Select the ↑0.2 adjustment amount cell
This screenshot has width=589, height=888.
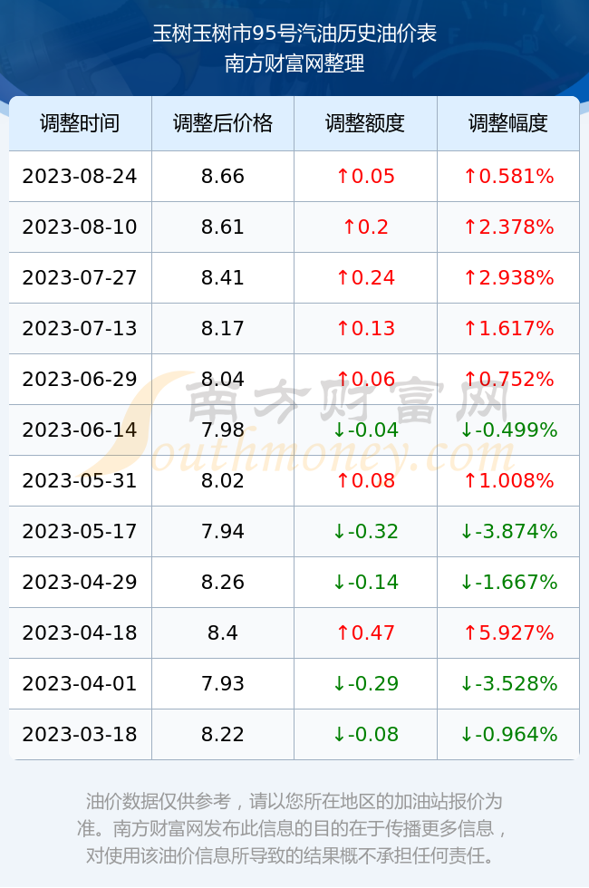pyautogui.click(x=365, y=227)
